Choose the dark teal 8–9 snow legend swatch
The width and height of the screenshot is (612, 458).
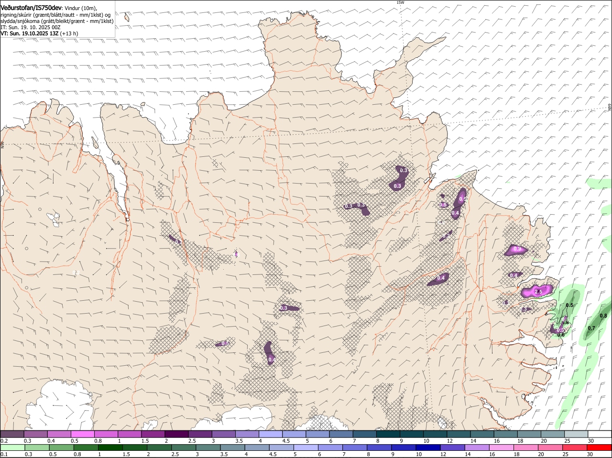389,434
